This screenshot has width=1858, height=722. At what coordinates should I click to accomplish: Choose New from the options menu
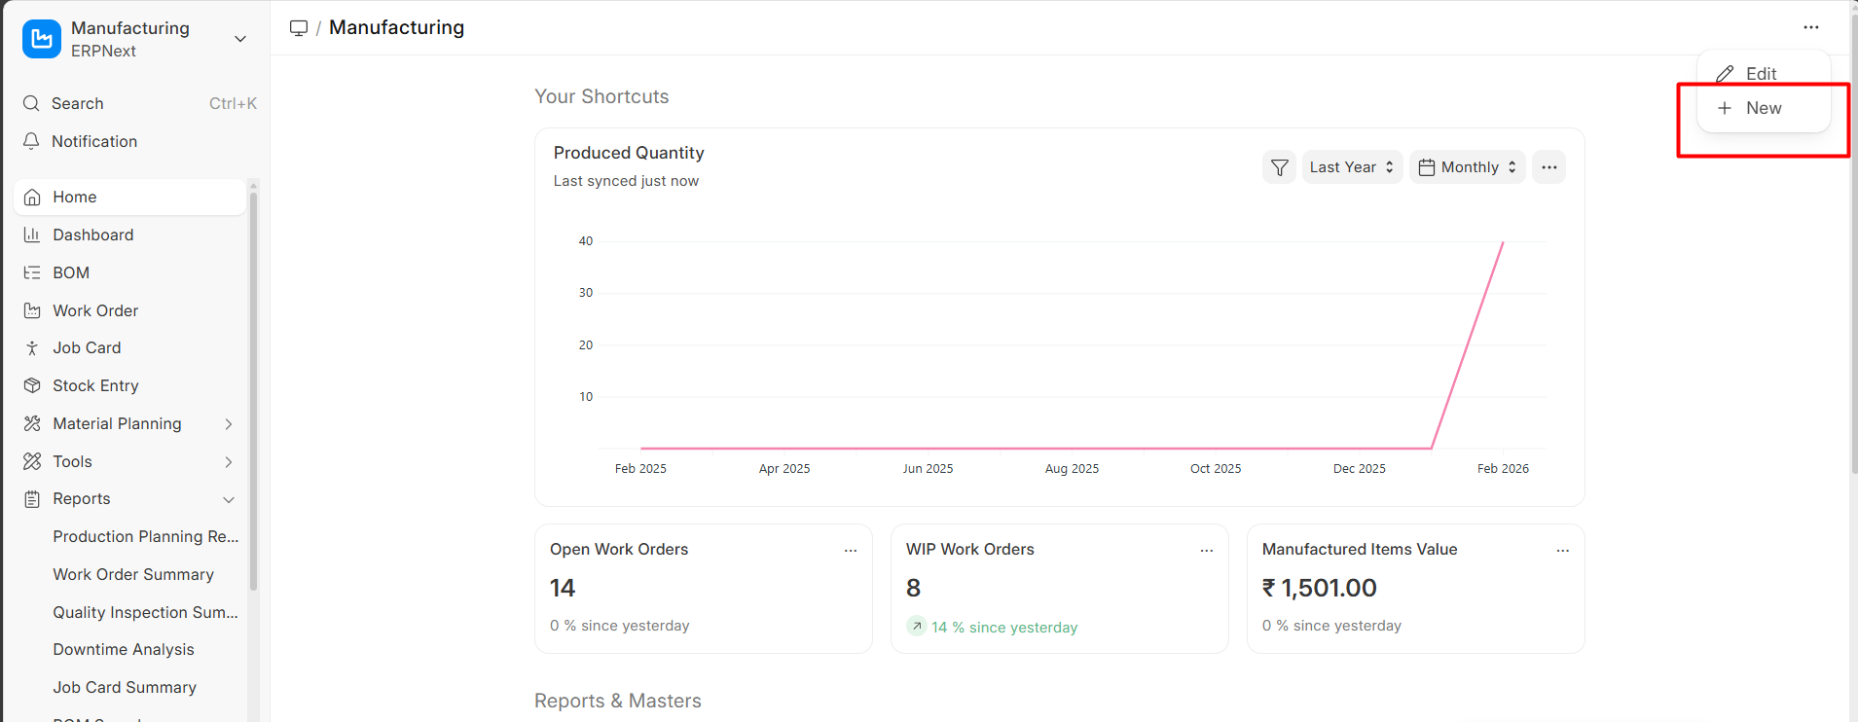click(1763, 108)
